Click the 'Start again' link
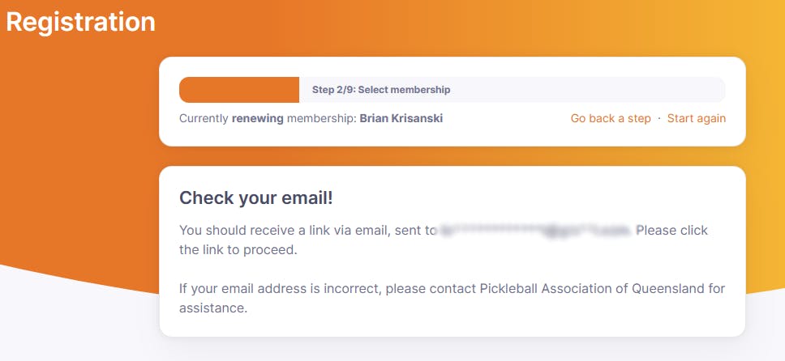Screen dimensions: 785x361 coord(696,118)
